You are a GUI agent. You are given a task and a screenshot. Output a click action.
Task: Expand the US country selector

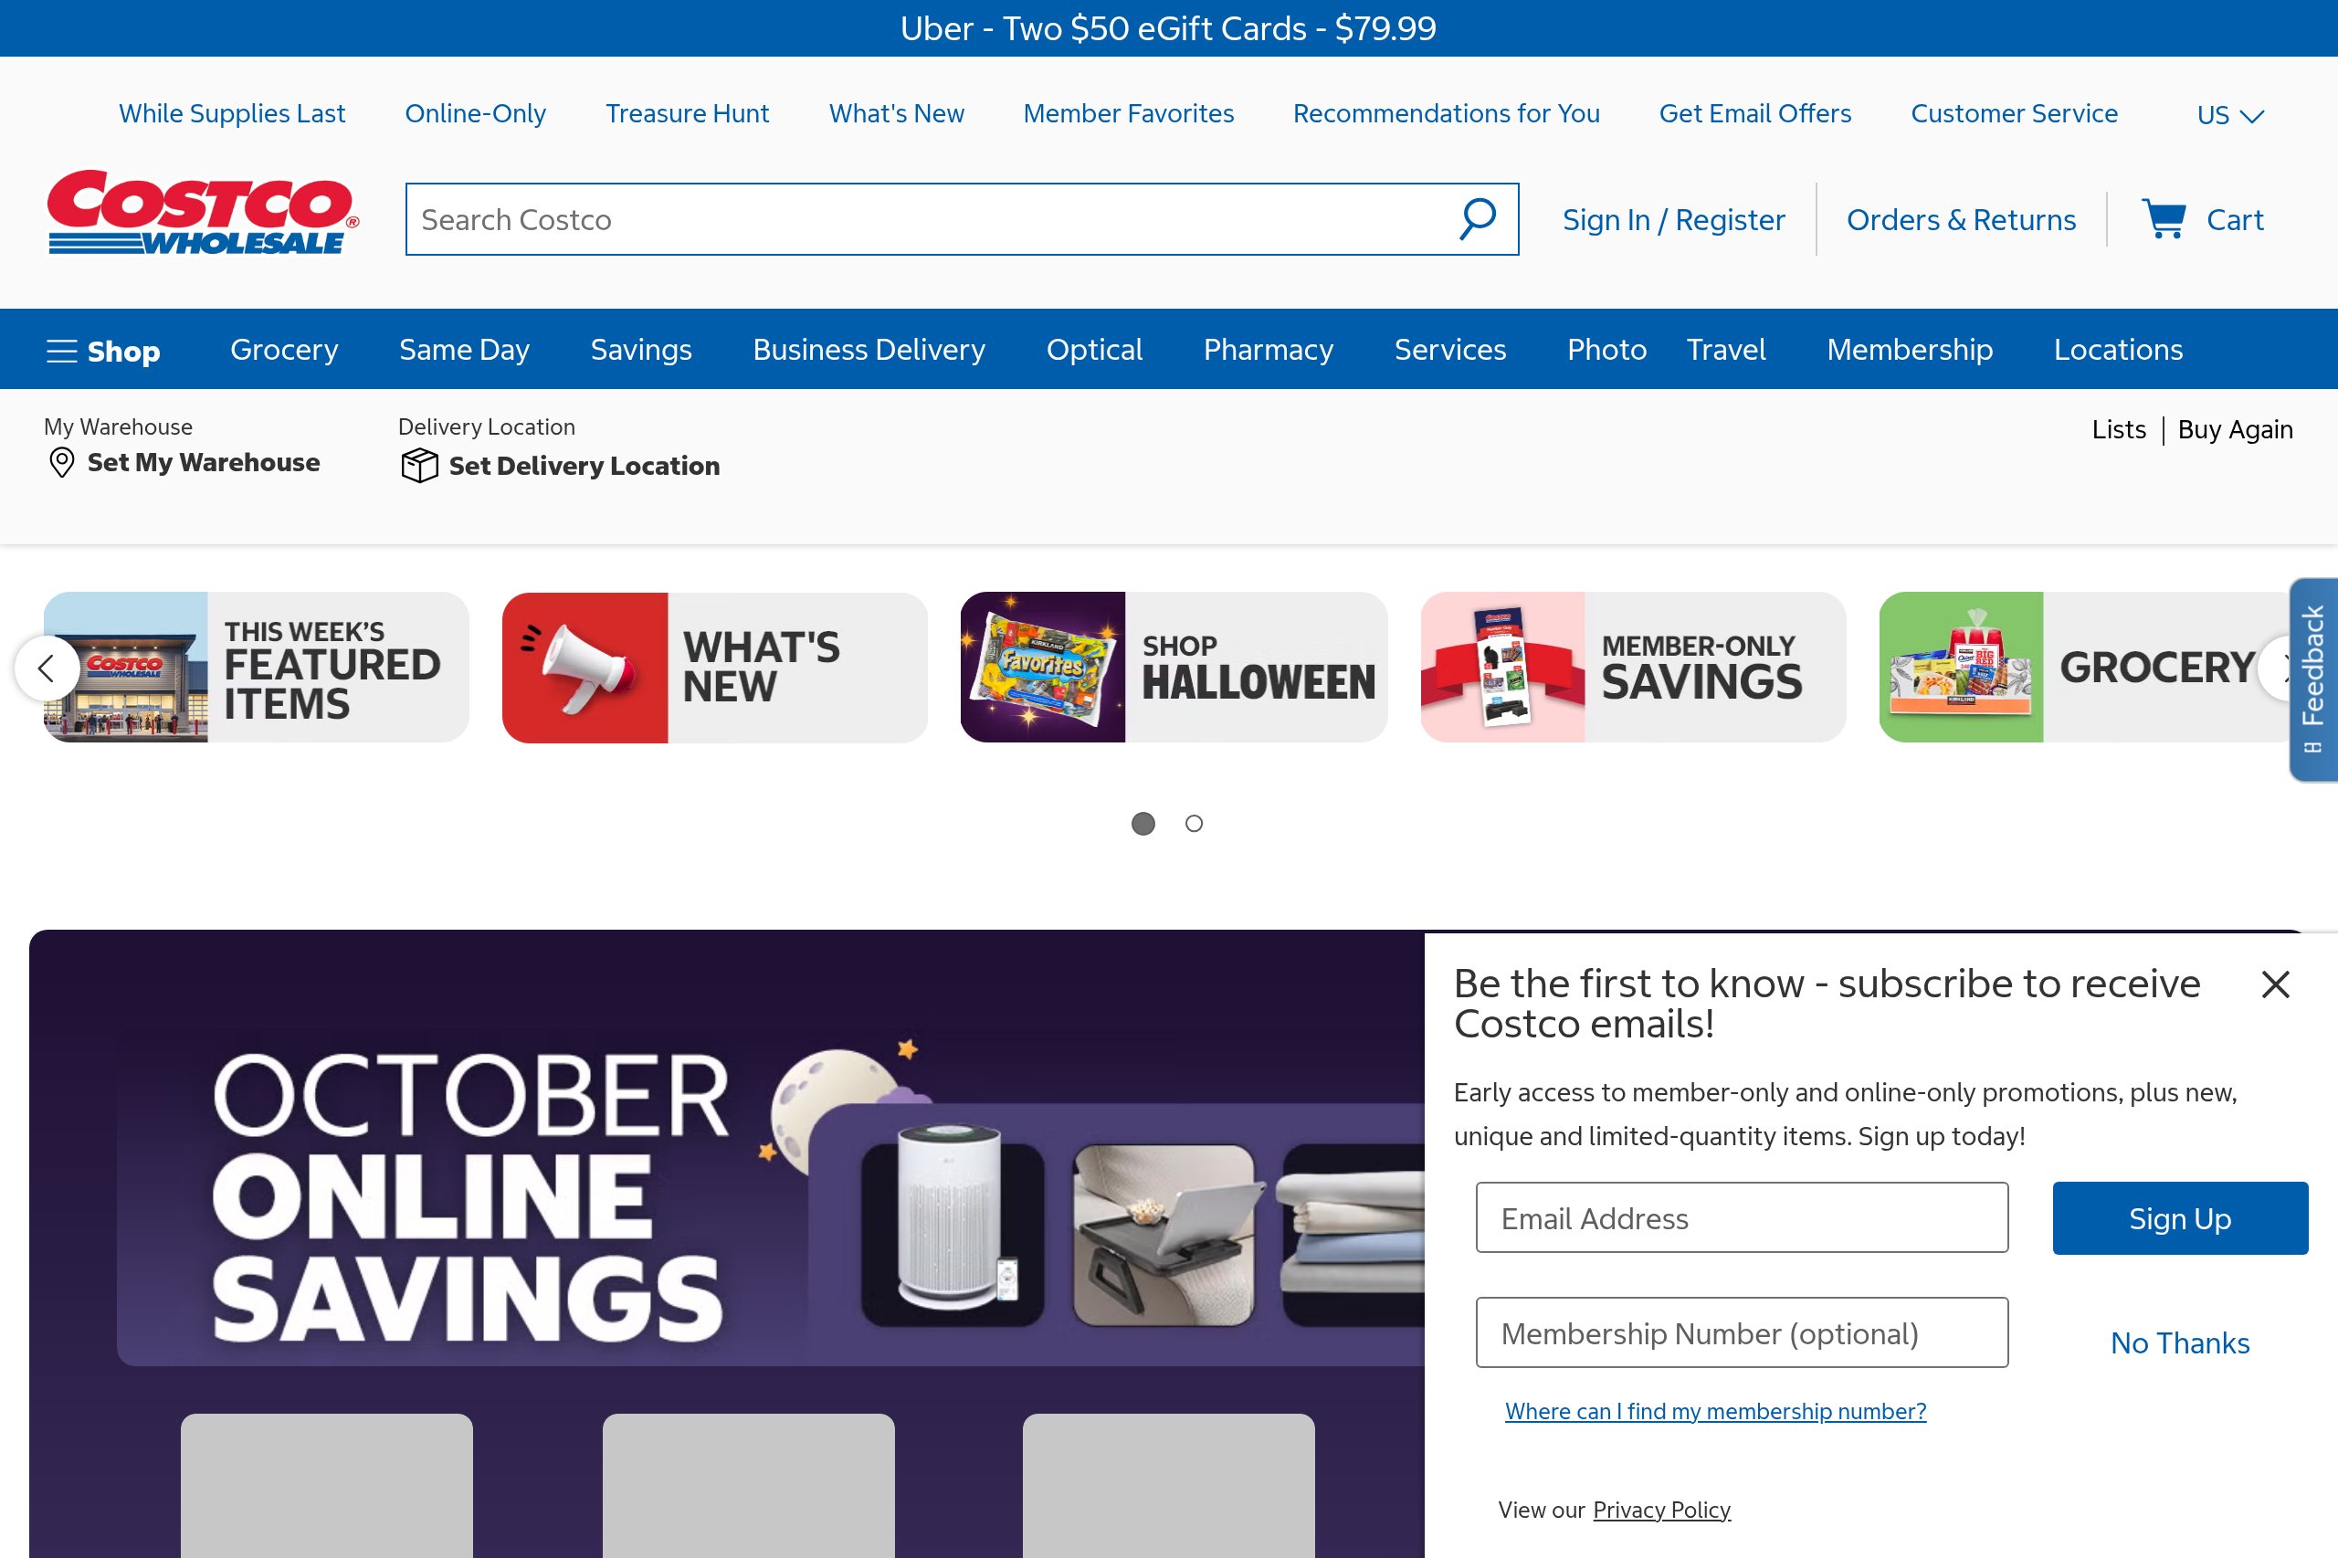pyautogui.click(x=2229, y=115)
